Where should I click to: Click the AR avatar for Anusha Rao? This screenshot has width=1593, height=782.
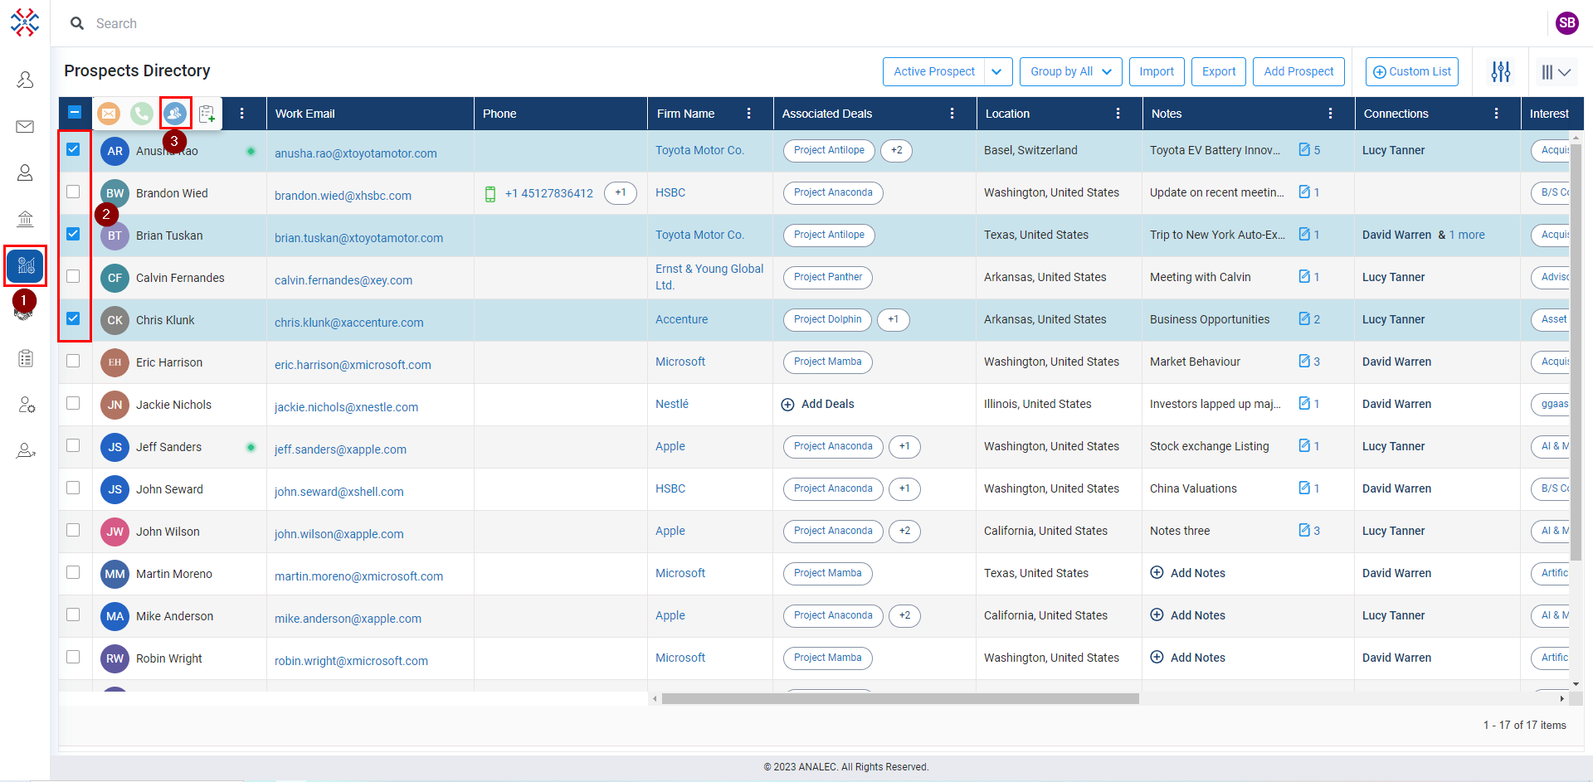(x=114, y=151)
